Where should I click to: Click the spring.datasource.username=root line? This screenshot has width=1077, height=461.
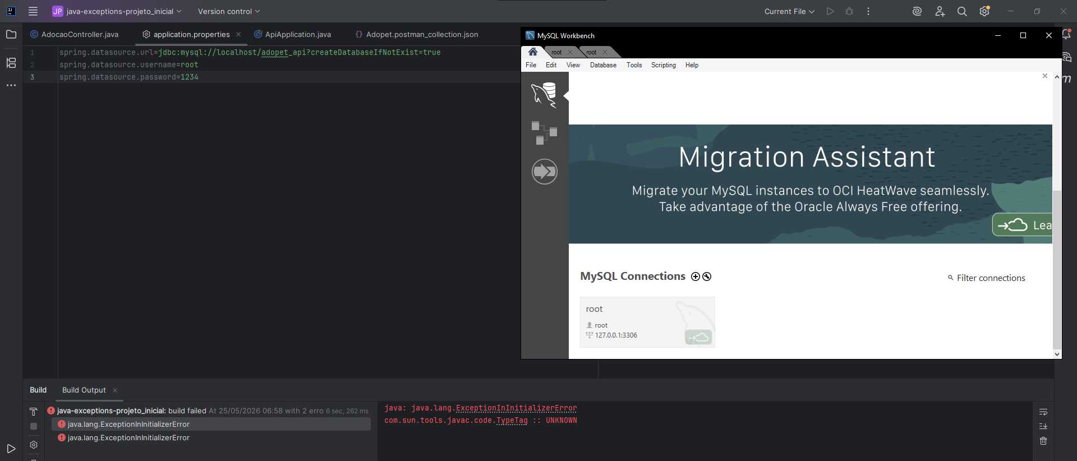129,64
